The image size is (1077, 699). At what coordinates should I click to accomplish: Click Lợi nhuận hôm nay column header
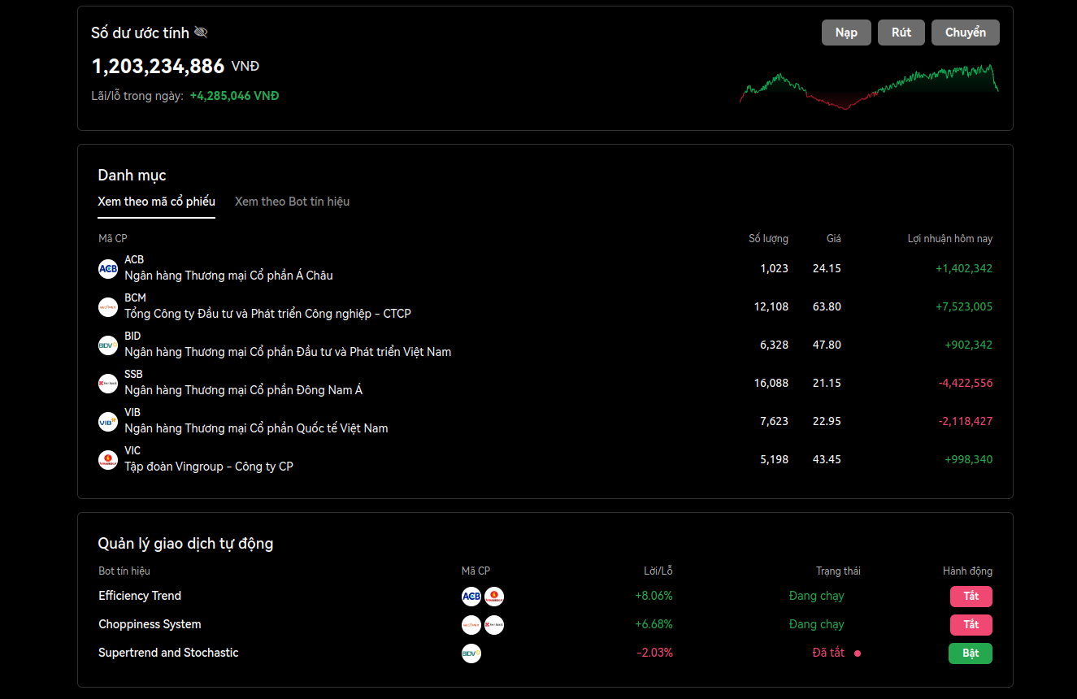950,239
